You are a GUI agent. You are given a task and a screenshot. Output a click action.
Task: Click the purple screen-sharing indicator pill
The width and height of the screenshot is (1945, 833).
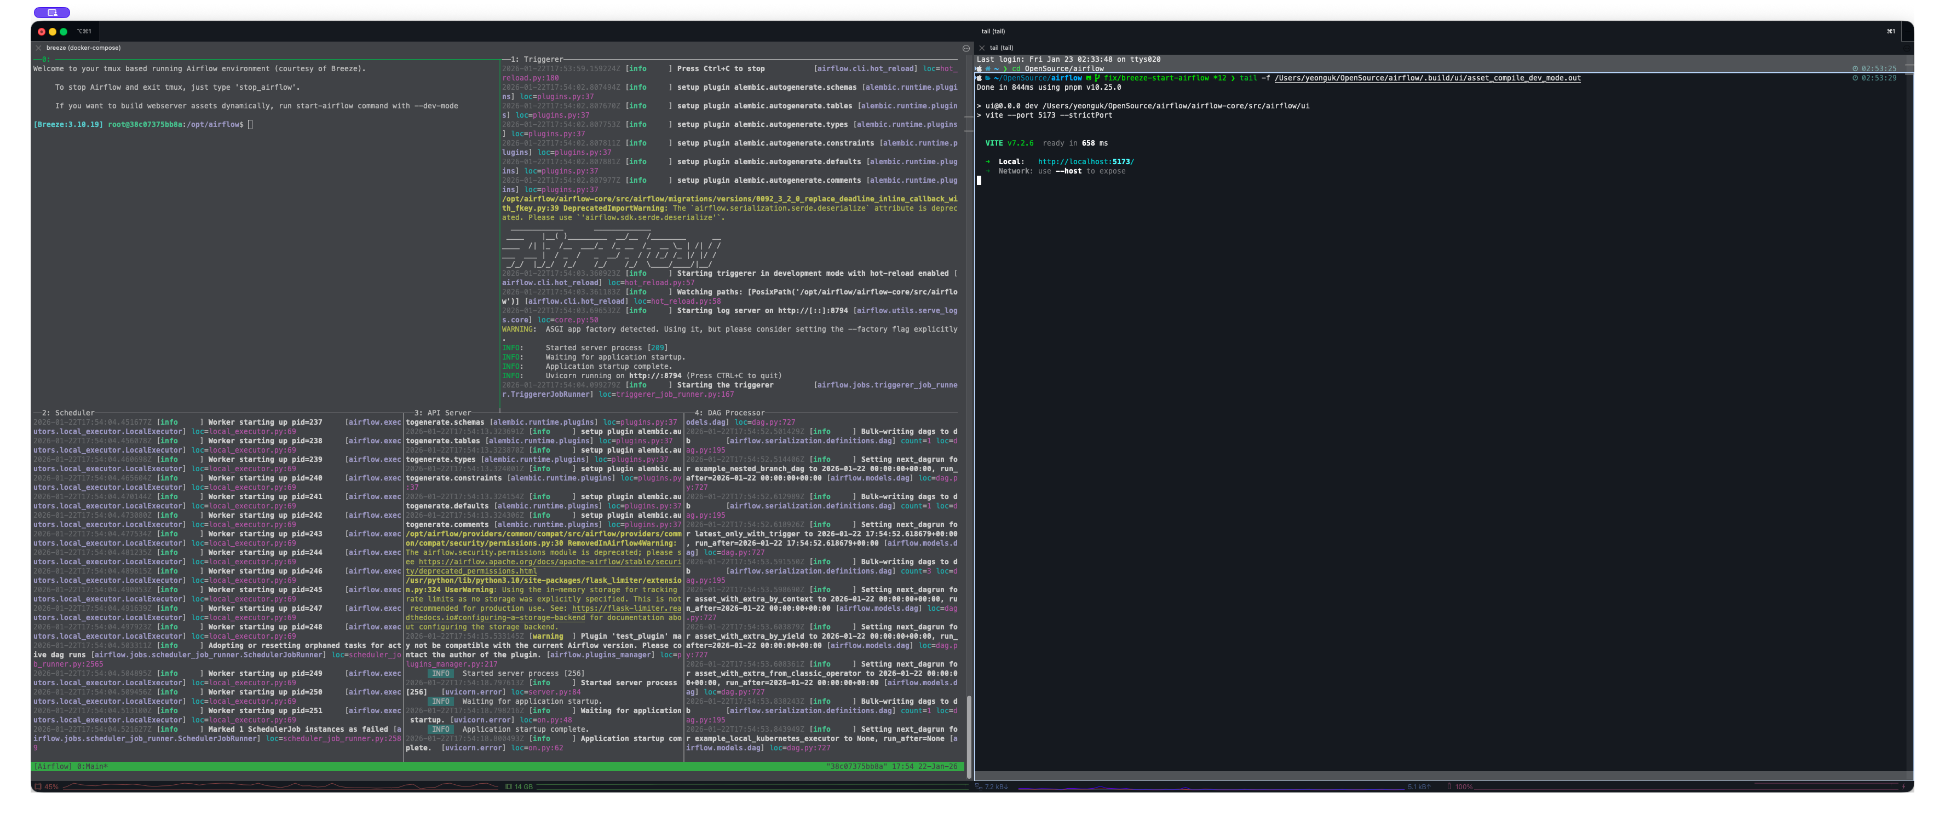pos(52,12)
